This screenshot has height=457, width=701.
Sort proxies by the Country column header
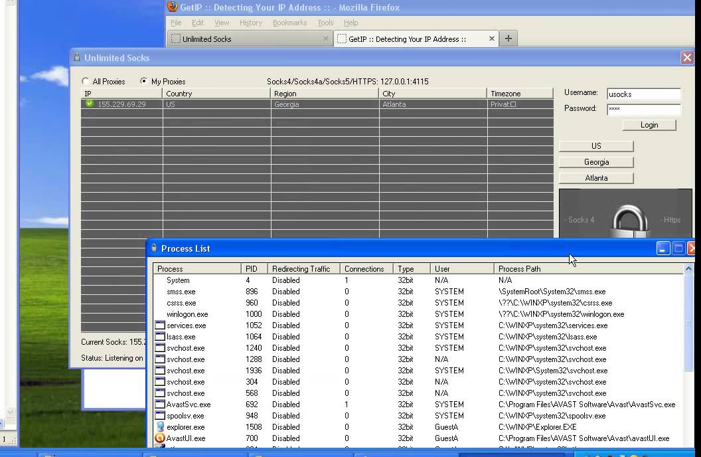216,94
